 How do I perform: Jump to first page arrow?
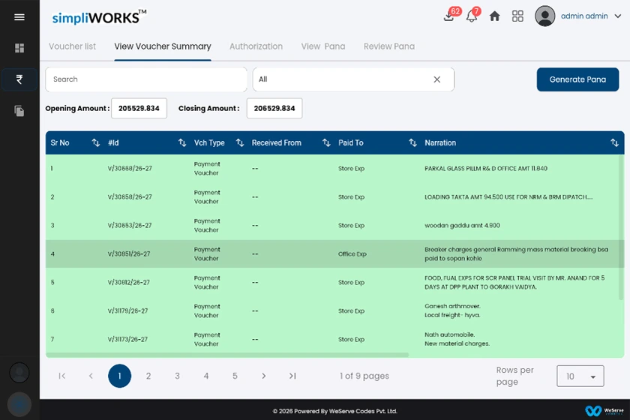61,376
